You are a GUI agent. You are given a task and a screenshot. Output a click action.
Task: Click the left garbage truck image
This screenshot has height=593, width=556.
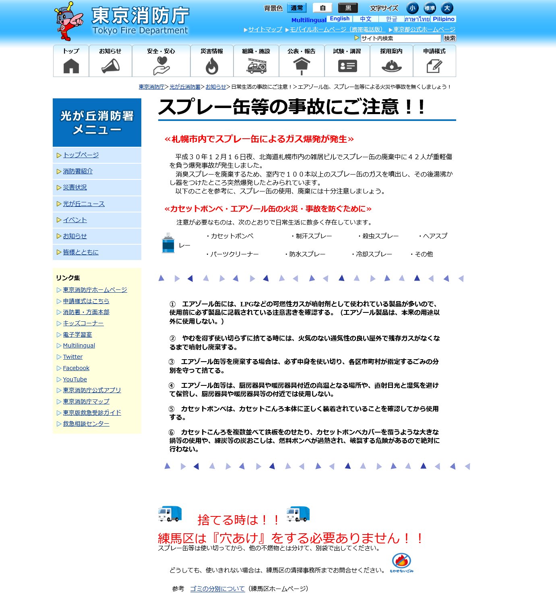(170, 514)
